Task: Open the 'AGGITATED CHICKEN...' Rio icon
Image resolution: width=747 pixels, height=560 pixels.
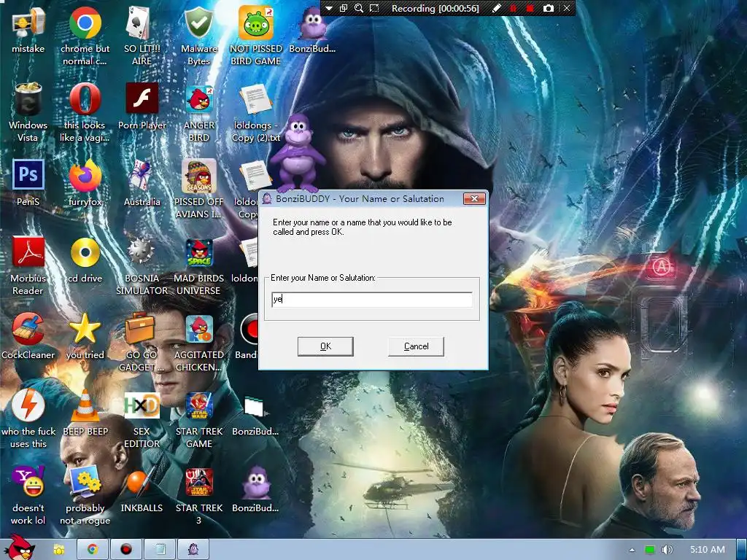Action: point(198,343)
